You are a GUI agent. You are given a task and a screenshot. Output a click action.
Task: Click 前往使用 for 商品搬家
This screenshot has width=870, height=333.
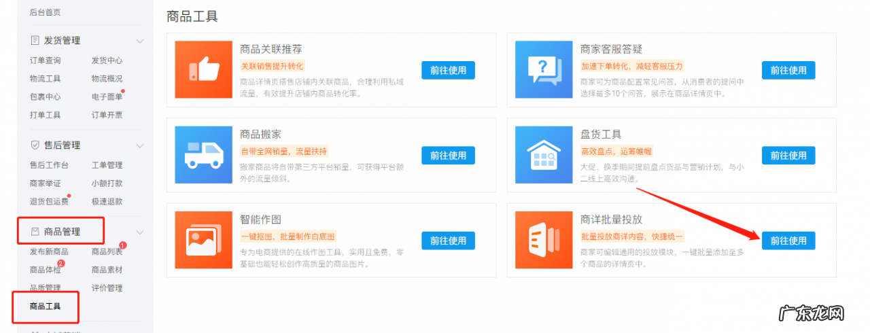[448, 156]
